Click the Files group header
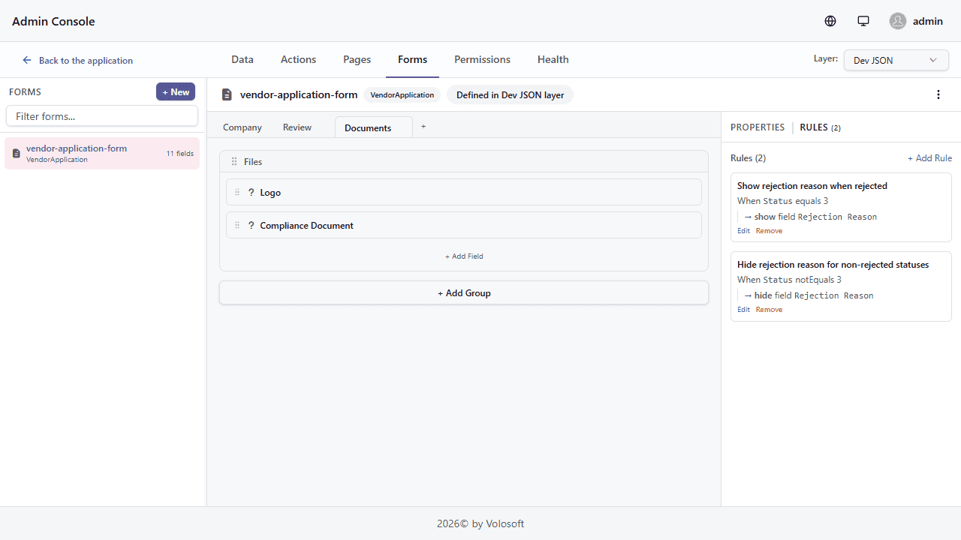The width and height of the screenshot is (961, 540). pos(464,162)
